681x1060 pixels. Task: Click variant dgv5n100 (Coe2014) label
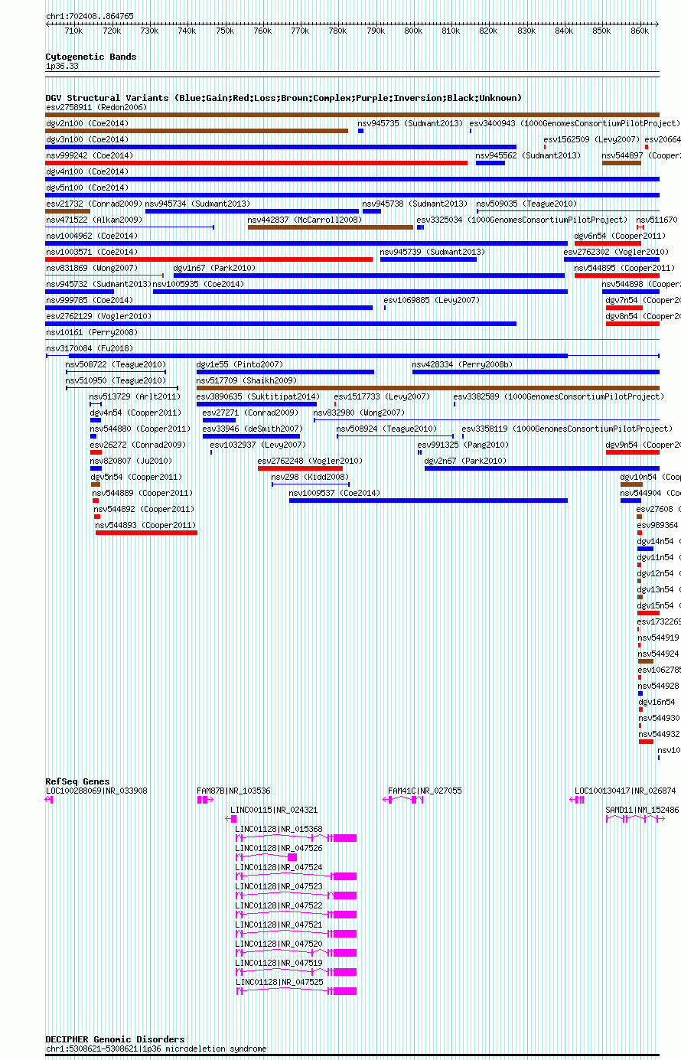(87, 188)
